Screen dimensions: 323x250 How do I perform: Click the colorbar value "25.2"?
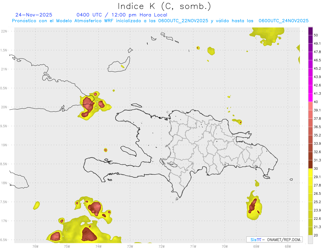click(x=317, y=202)
